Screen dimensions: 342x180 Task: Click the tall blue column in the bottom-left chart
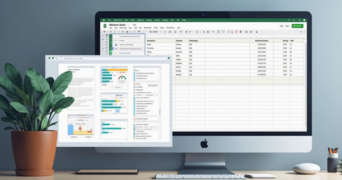click(x=71, y=130)
